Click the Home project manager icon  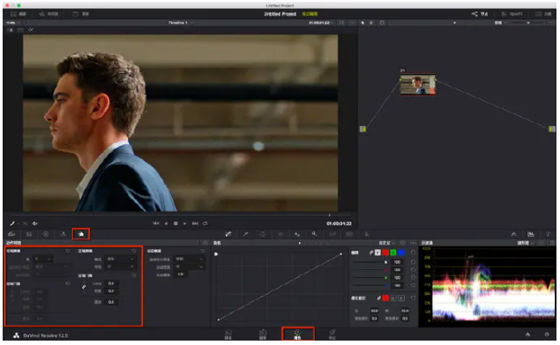point(528,334)
